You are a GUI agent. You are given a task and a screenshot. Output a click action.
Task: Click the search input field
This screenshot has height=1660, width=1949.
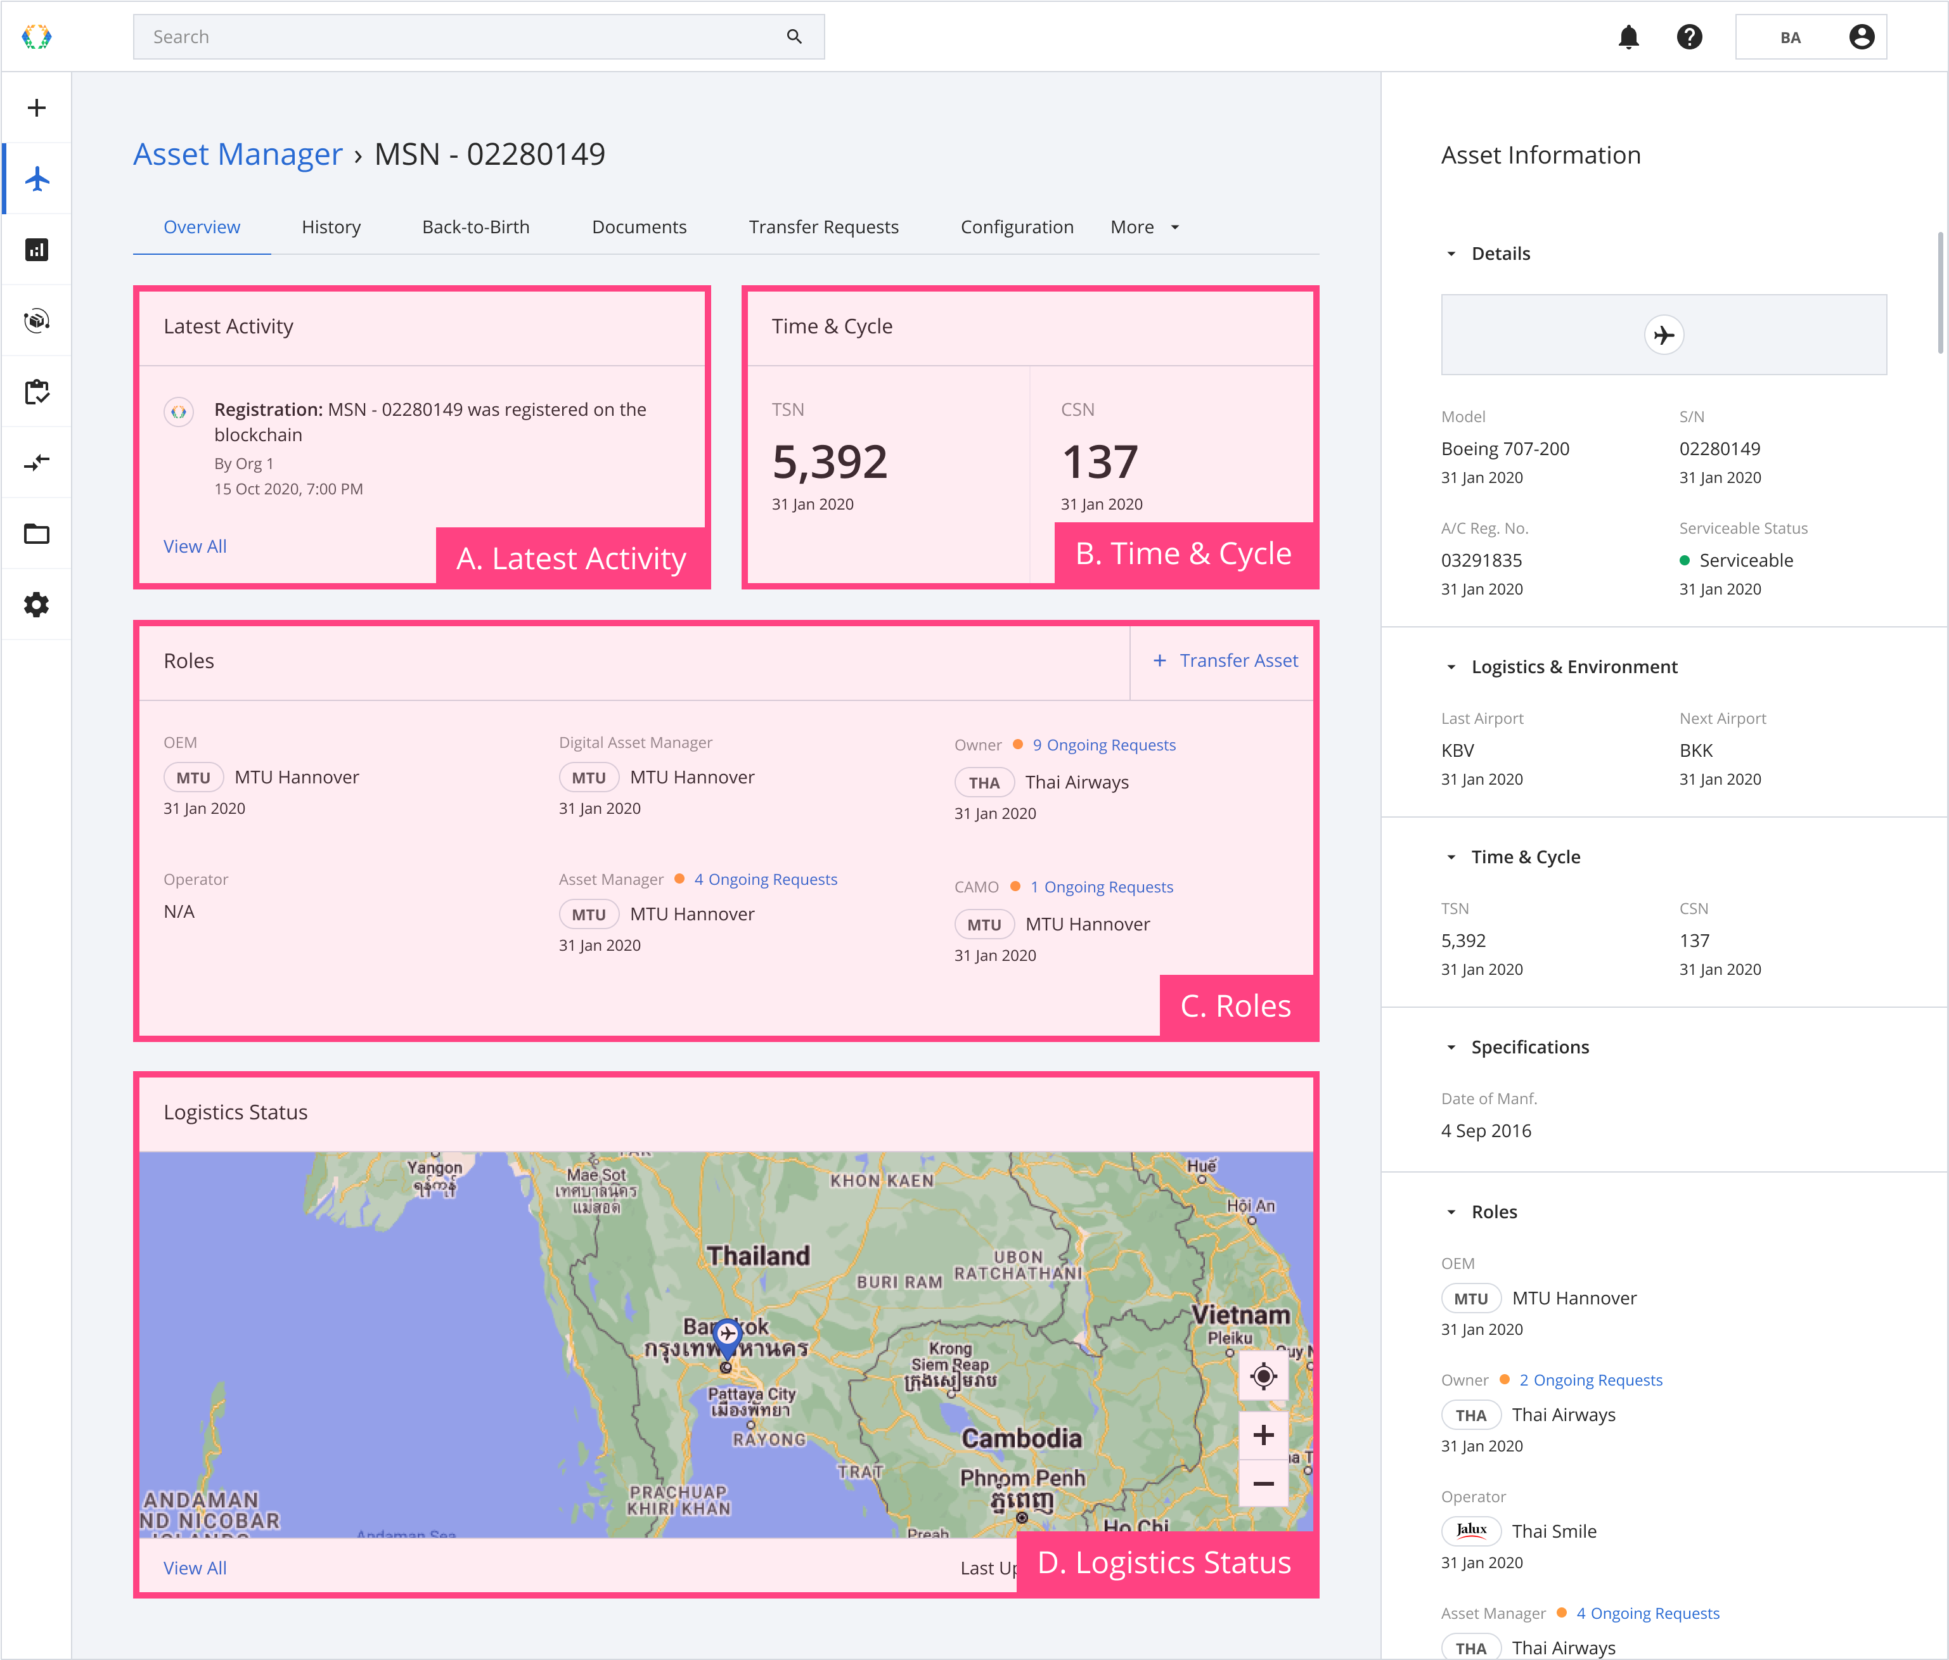click(479, 37)
